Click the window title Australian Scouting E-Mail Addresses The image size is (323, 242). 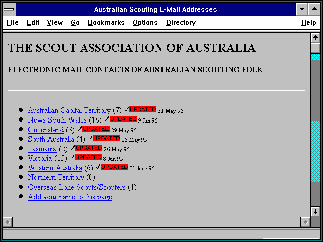[155, 9]
